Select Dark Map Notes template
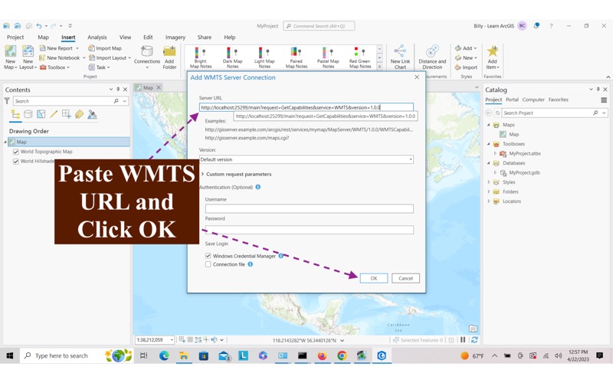The height and width of the screenshot is (383, 613). (x=233, y=57)
